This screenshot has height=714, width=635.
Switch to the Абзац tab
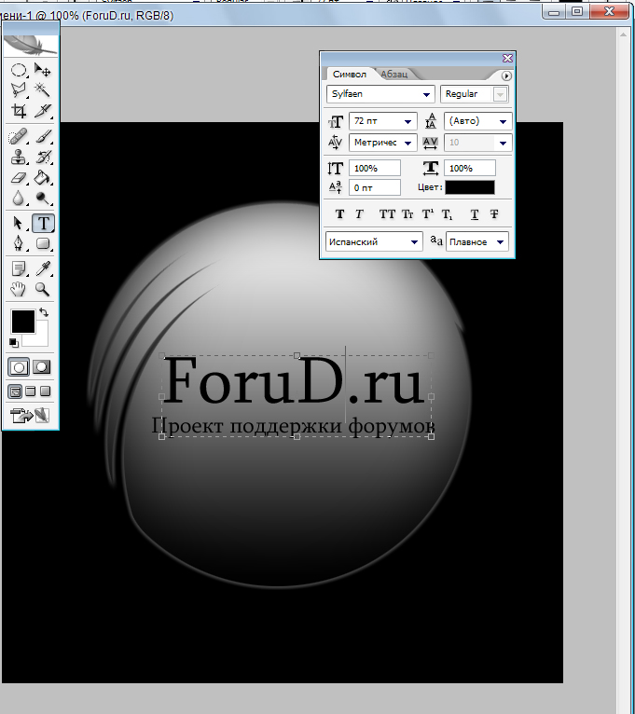394,75
